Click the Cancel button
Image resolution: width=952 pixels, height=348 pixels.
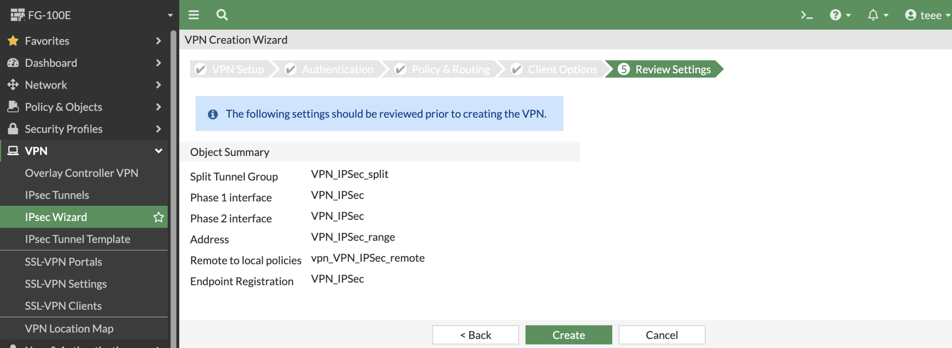point(662,335)
